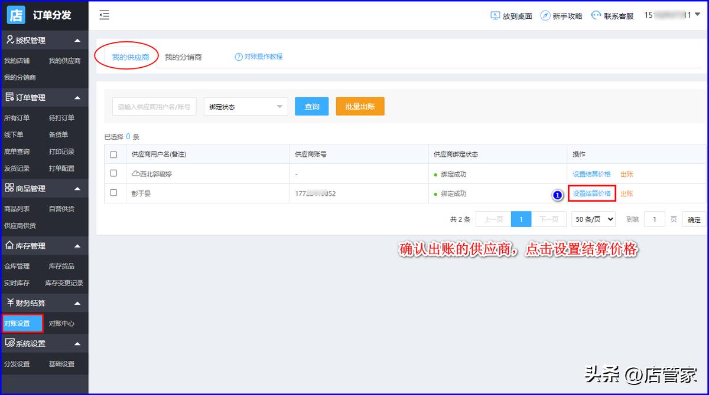
Task: Open the 50条/页 page size dropdown
Action: [593, 219]
